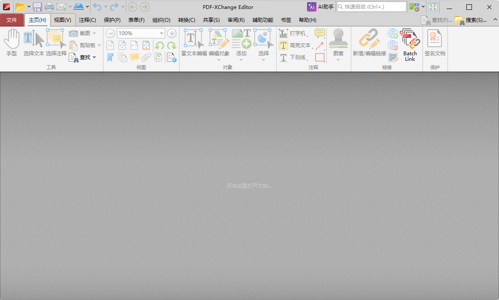Open the content pane icon
The height and width of the screenshot is (300, 499).
click(158, 57)
